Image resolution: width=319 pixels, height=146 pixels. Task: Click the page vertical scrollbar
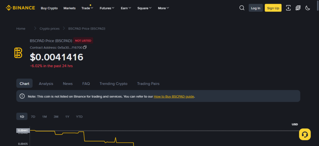pyautogui.click(x=318, y=6)
